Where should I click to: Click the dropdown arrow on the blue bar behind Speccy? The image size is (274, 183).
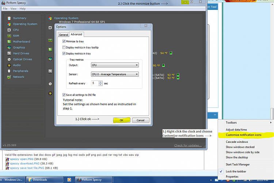tap(215, 115)
